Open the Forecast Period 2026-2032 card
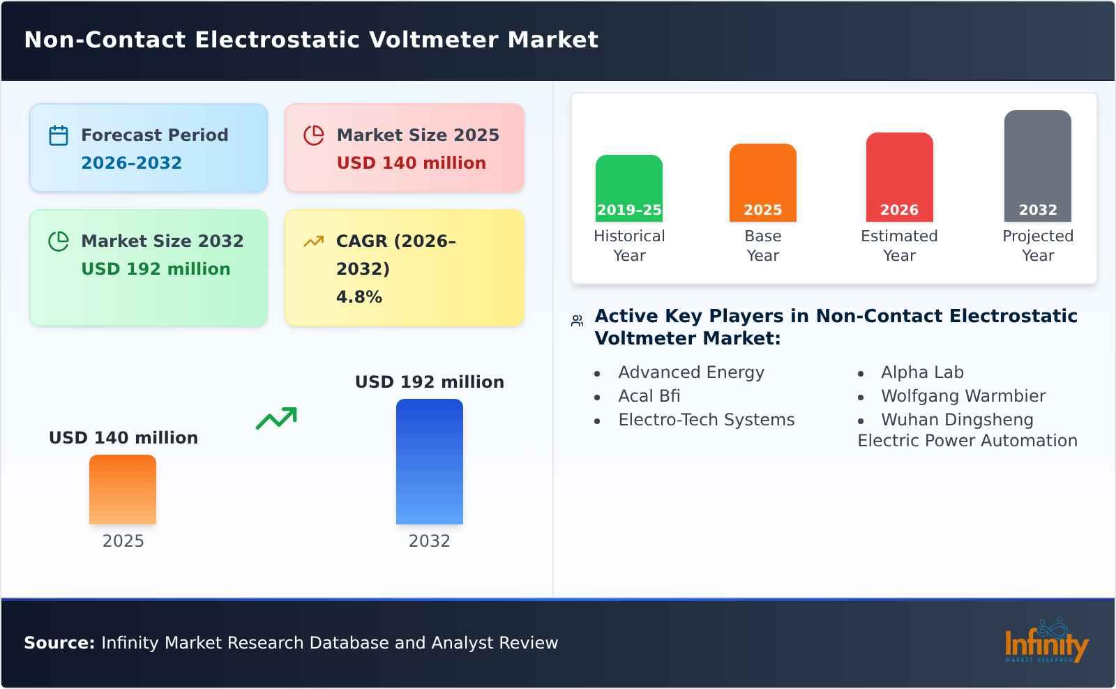 point(149,148)
